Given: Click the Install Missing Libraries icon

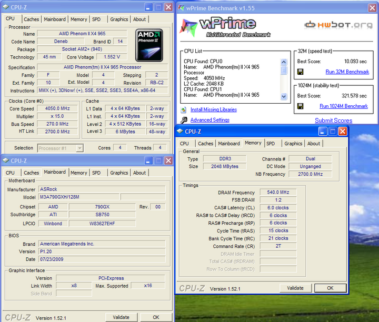Looking at the screenshot, I should coord(184,109).
